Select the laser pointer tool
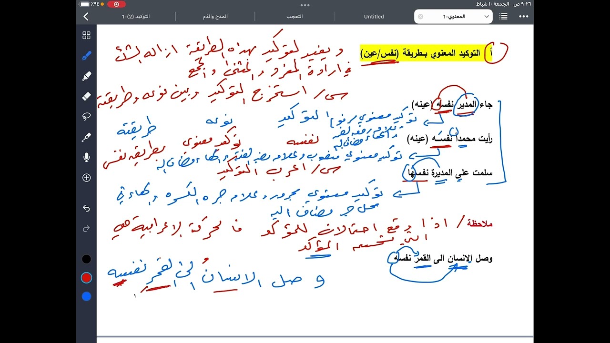Viewport: 610px width, 343px height. 86,137
